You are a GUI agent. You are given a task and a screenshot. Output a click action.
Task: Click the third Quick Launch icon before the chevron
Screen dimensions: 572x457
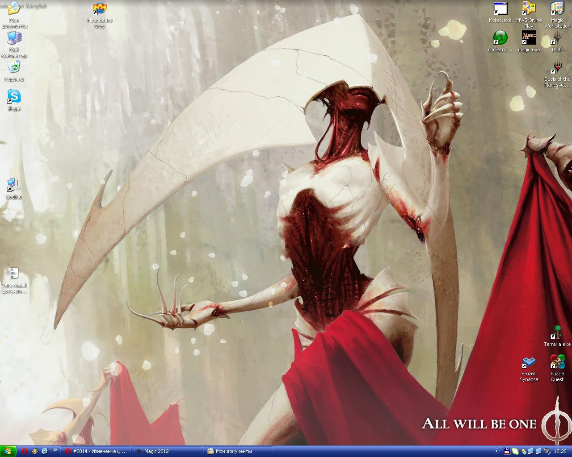click(x=45, y=451)
